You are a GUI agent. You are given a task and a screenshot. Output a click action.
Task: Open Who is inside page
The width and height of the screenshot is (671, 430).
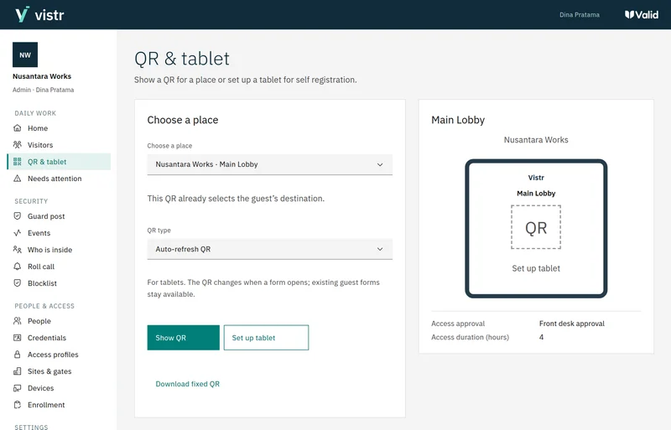click(59, 250)
